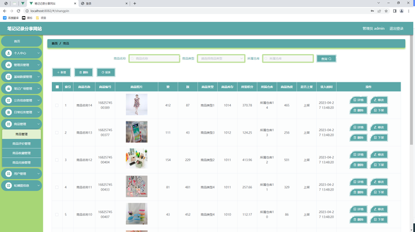Viewport: 415px width, 232px height.
Task: Click the browser address bar URL
Action: coord(50,11)
